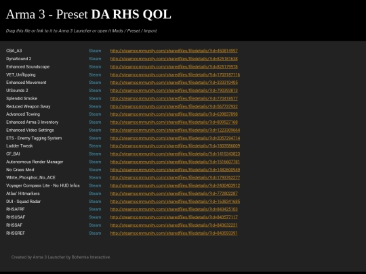Open the Workshop link for Voyager Compass Lite
This screenshot has height=274, width=366.
(175, 185)
